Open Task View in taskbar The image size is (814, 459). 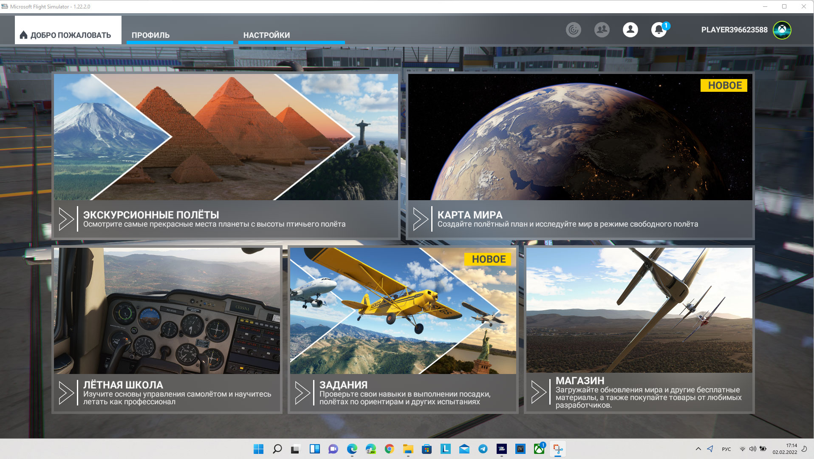[x=296, y=449]
